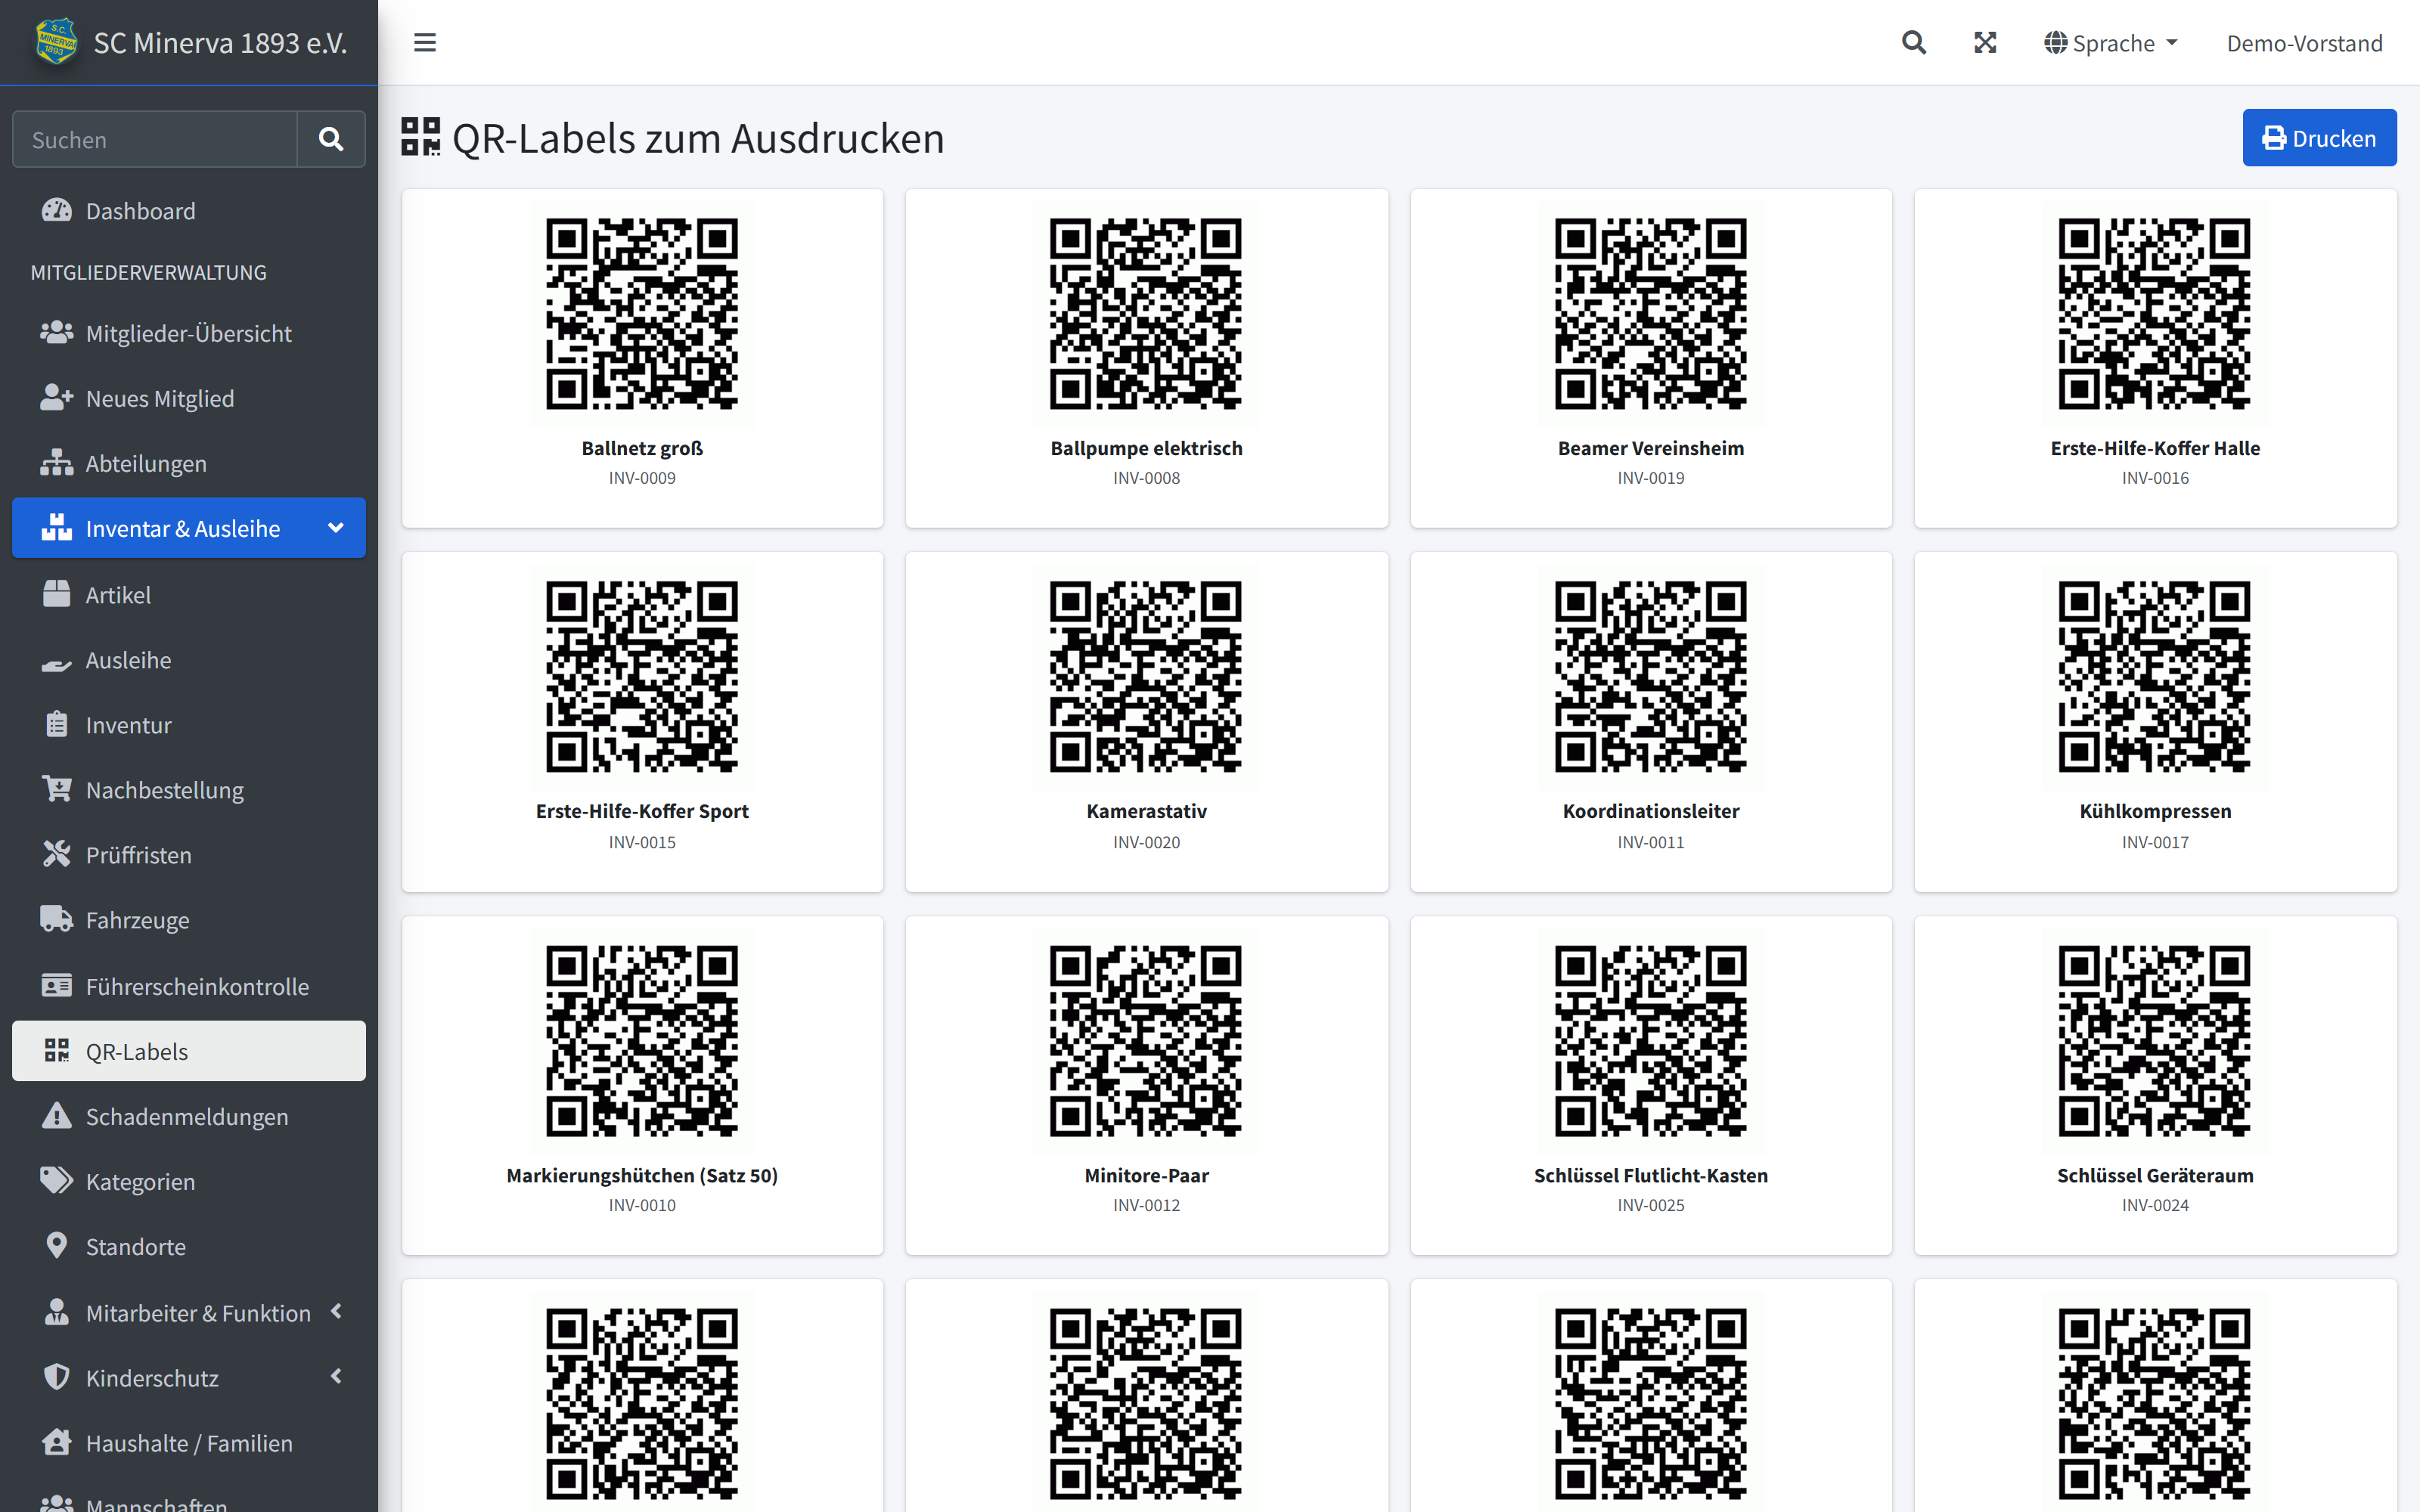Viewport: 2420px width, 1512px height.
Task: Click the INV-0020 inventory number text
Action: coord(1146,842)
